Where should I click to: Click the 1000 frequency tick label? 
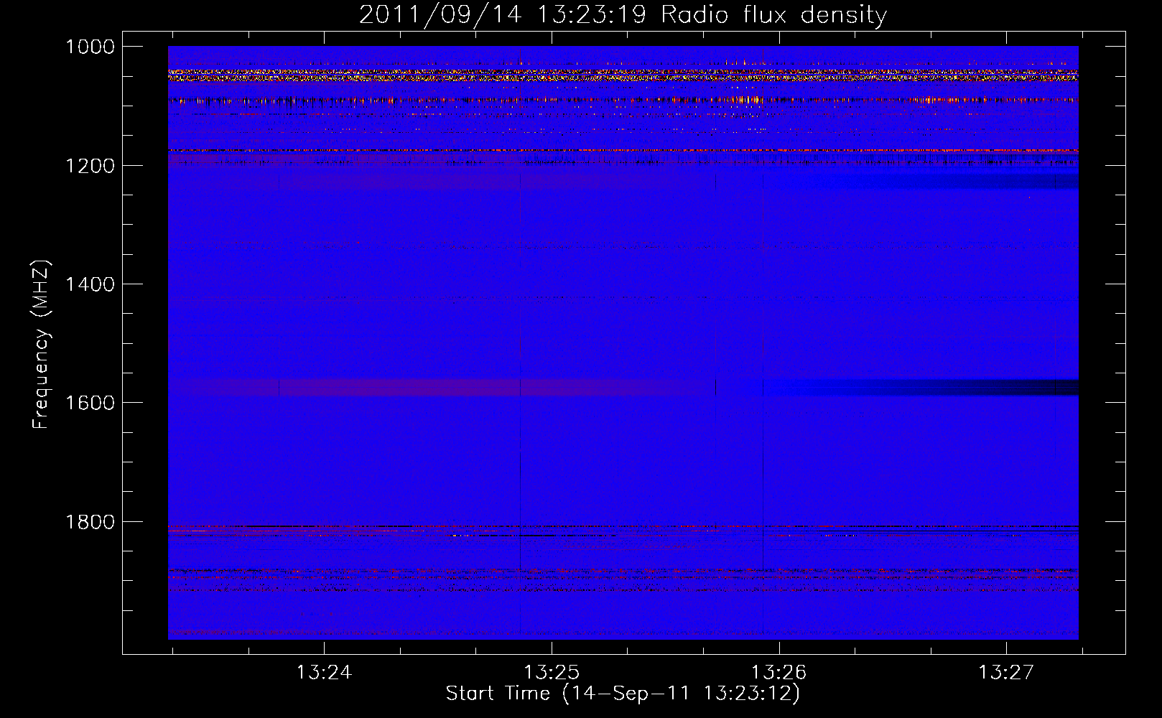pos(90,47)
